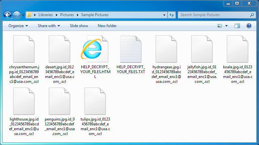Viewport: 259px width, 145px height.
Task: Select the HELP_DECRYPT_YOUR_FILES.TXT file icon
Action: click(130, 49)
